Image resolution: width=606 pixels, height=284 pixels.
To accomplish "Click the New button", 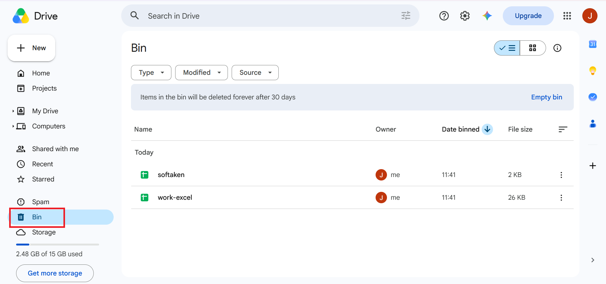I will [31, 48].
